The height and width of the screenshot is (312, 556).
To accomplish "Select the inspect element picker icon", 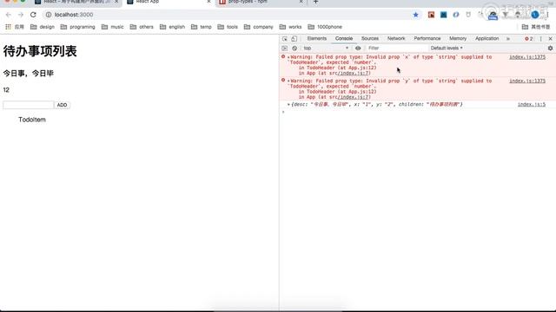I will (285, 38).
